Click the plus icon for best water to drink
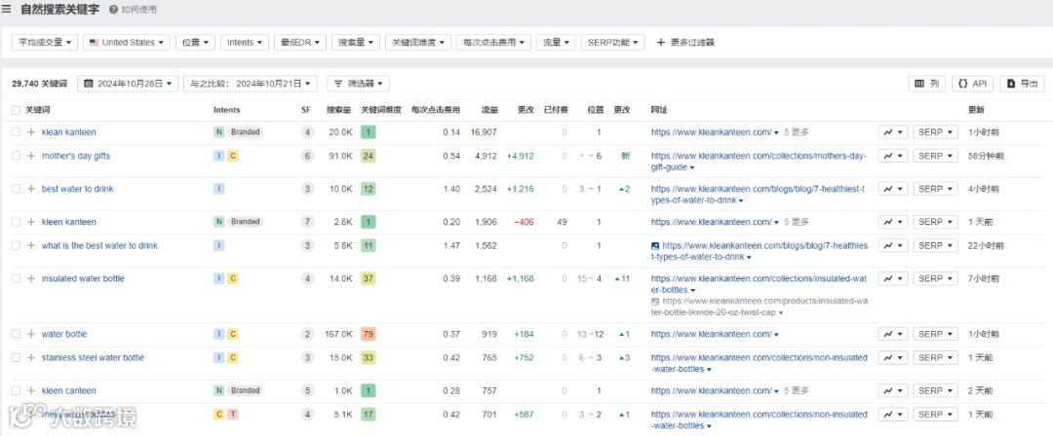The height and width of the screenshot is (436, 1053). click(31, 189)
